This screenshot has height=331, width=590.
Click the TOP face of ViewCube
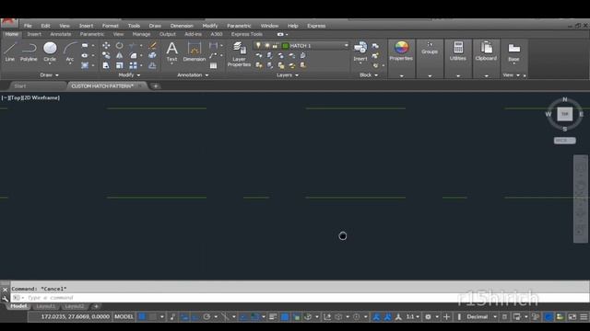(x=564, y=114)
